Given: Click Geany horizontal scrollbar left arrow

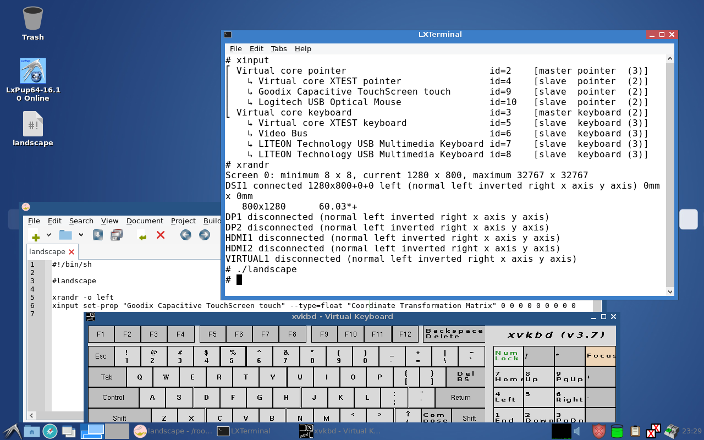Looking at the screenshot, I should (x=31, y=416).
